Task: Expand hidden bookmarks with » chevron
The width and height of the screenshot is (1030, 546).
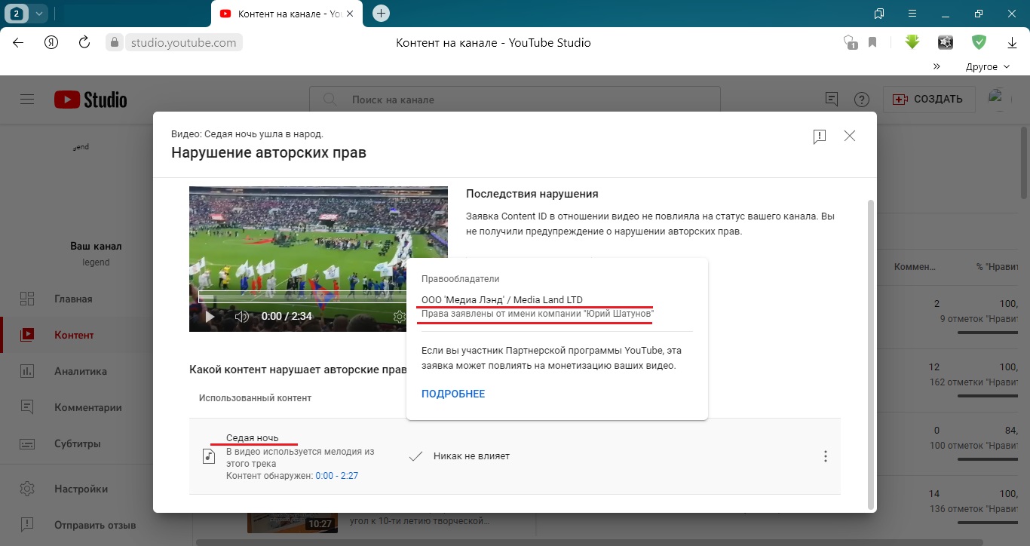Action: click(x=937, y=66)
